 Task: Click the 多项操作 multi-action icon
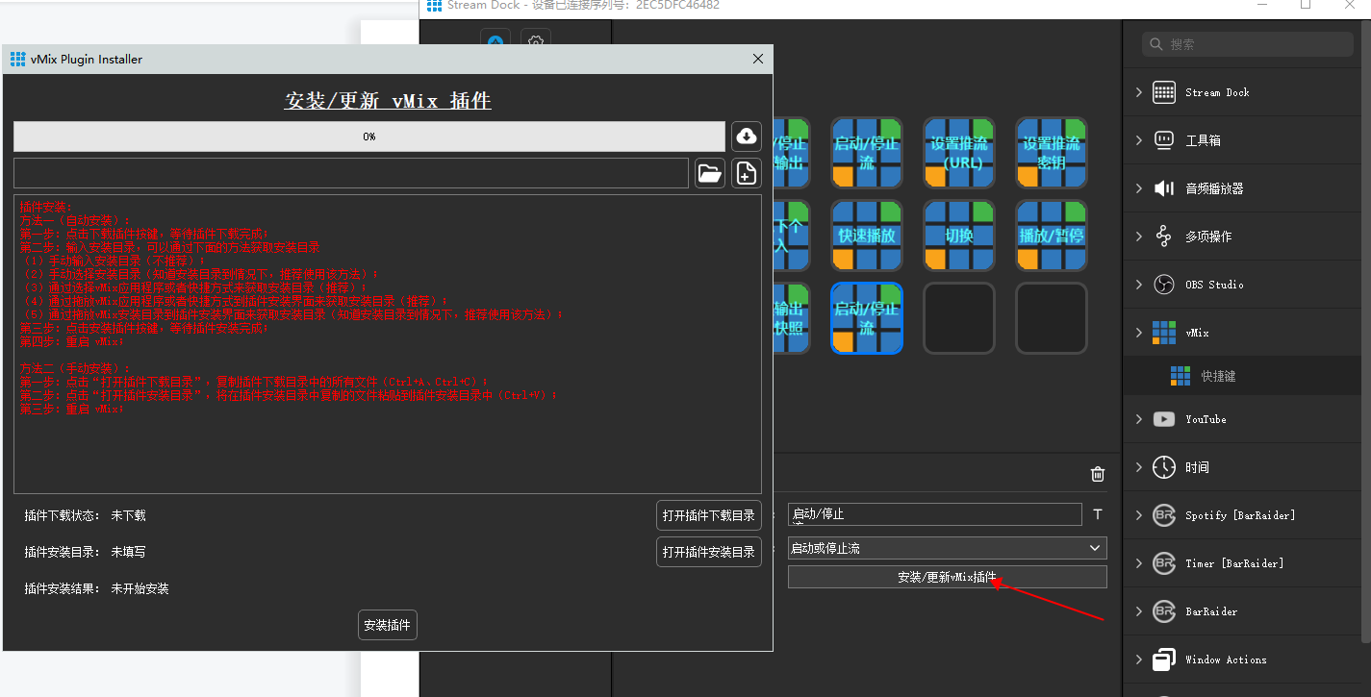pyautogui.click(x=1164, y=236)
